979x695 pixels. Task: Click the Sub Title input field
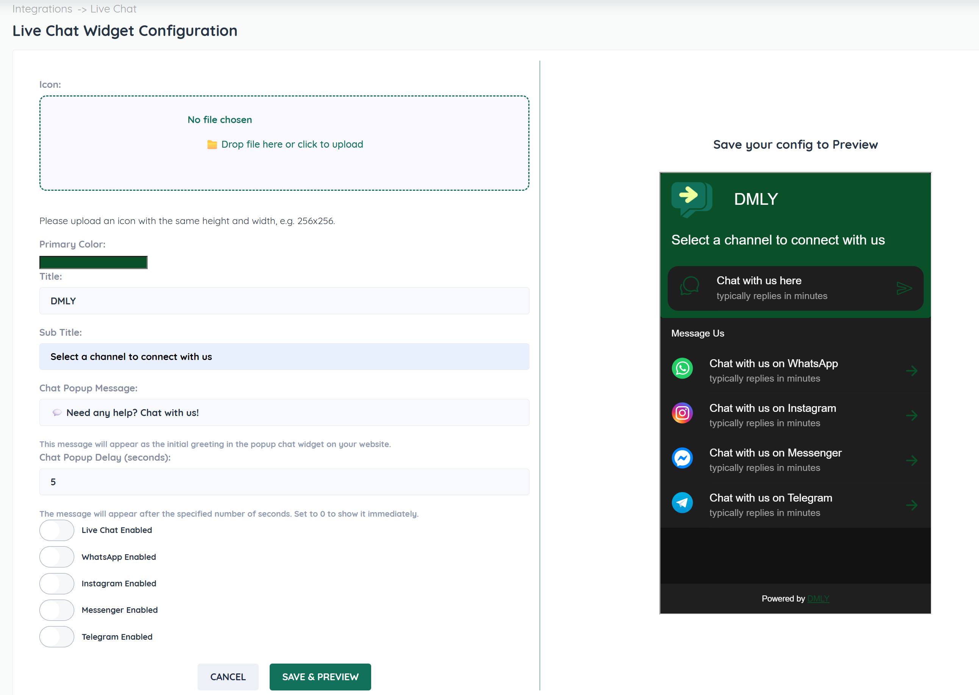[x=284, y=357]
